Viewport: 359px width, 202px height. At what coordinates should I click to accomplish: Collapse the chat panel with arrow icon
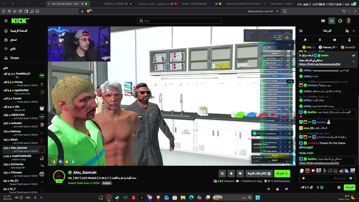point(301,31)
